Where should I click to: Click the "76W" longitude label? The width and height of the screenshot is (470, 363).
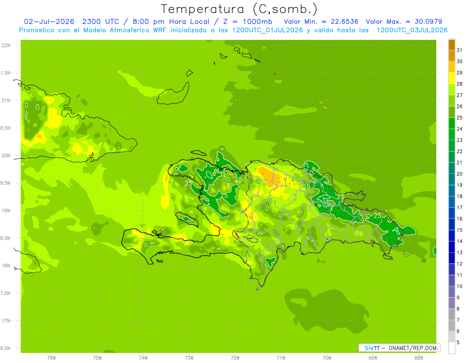pyautogui.click(x=51, y=358)
